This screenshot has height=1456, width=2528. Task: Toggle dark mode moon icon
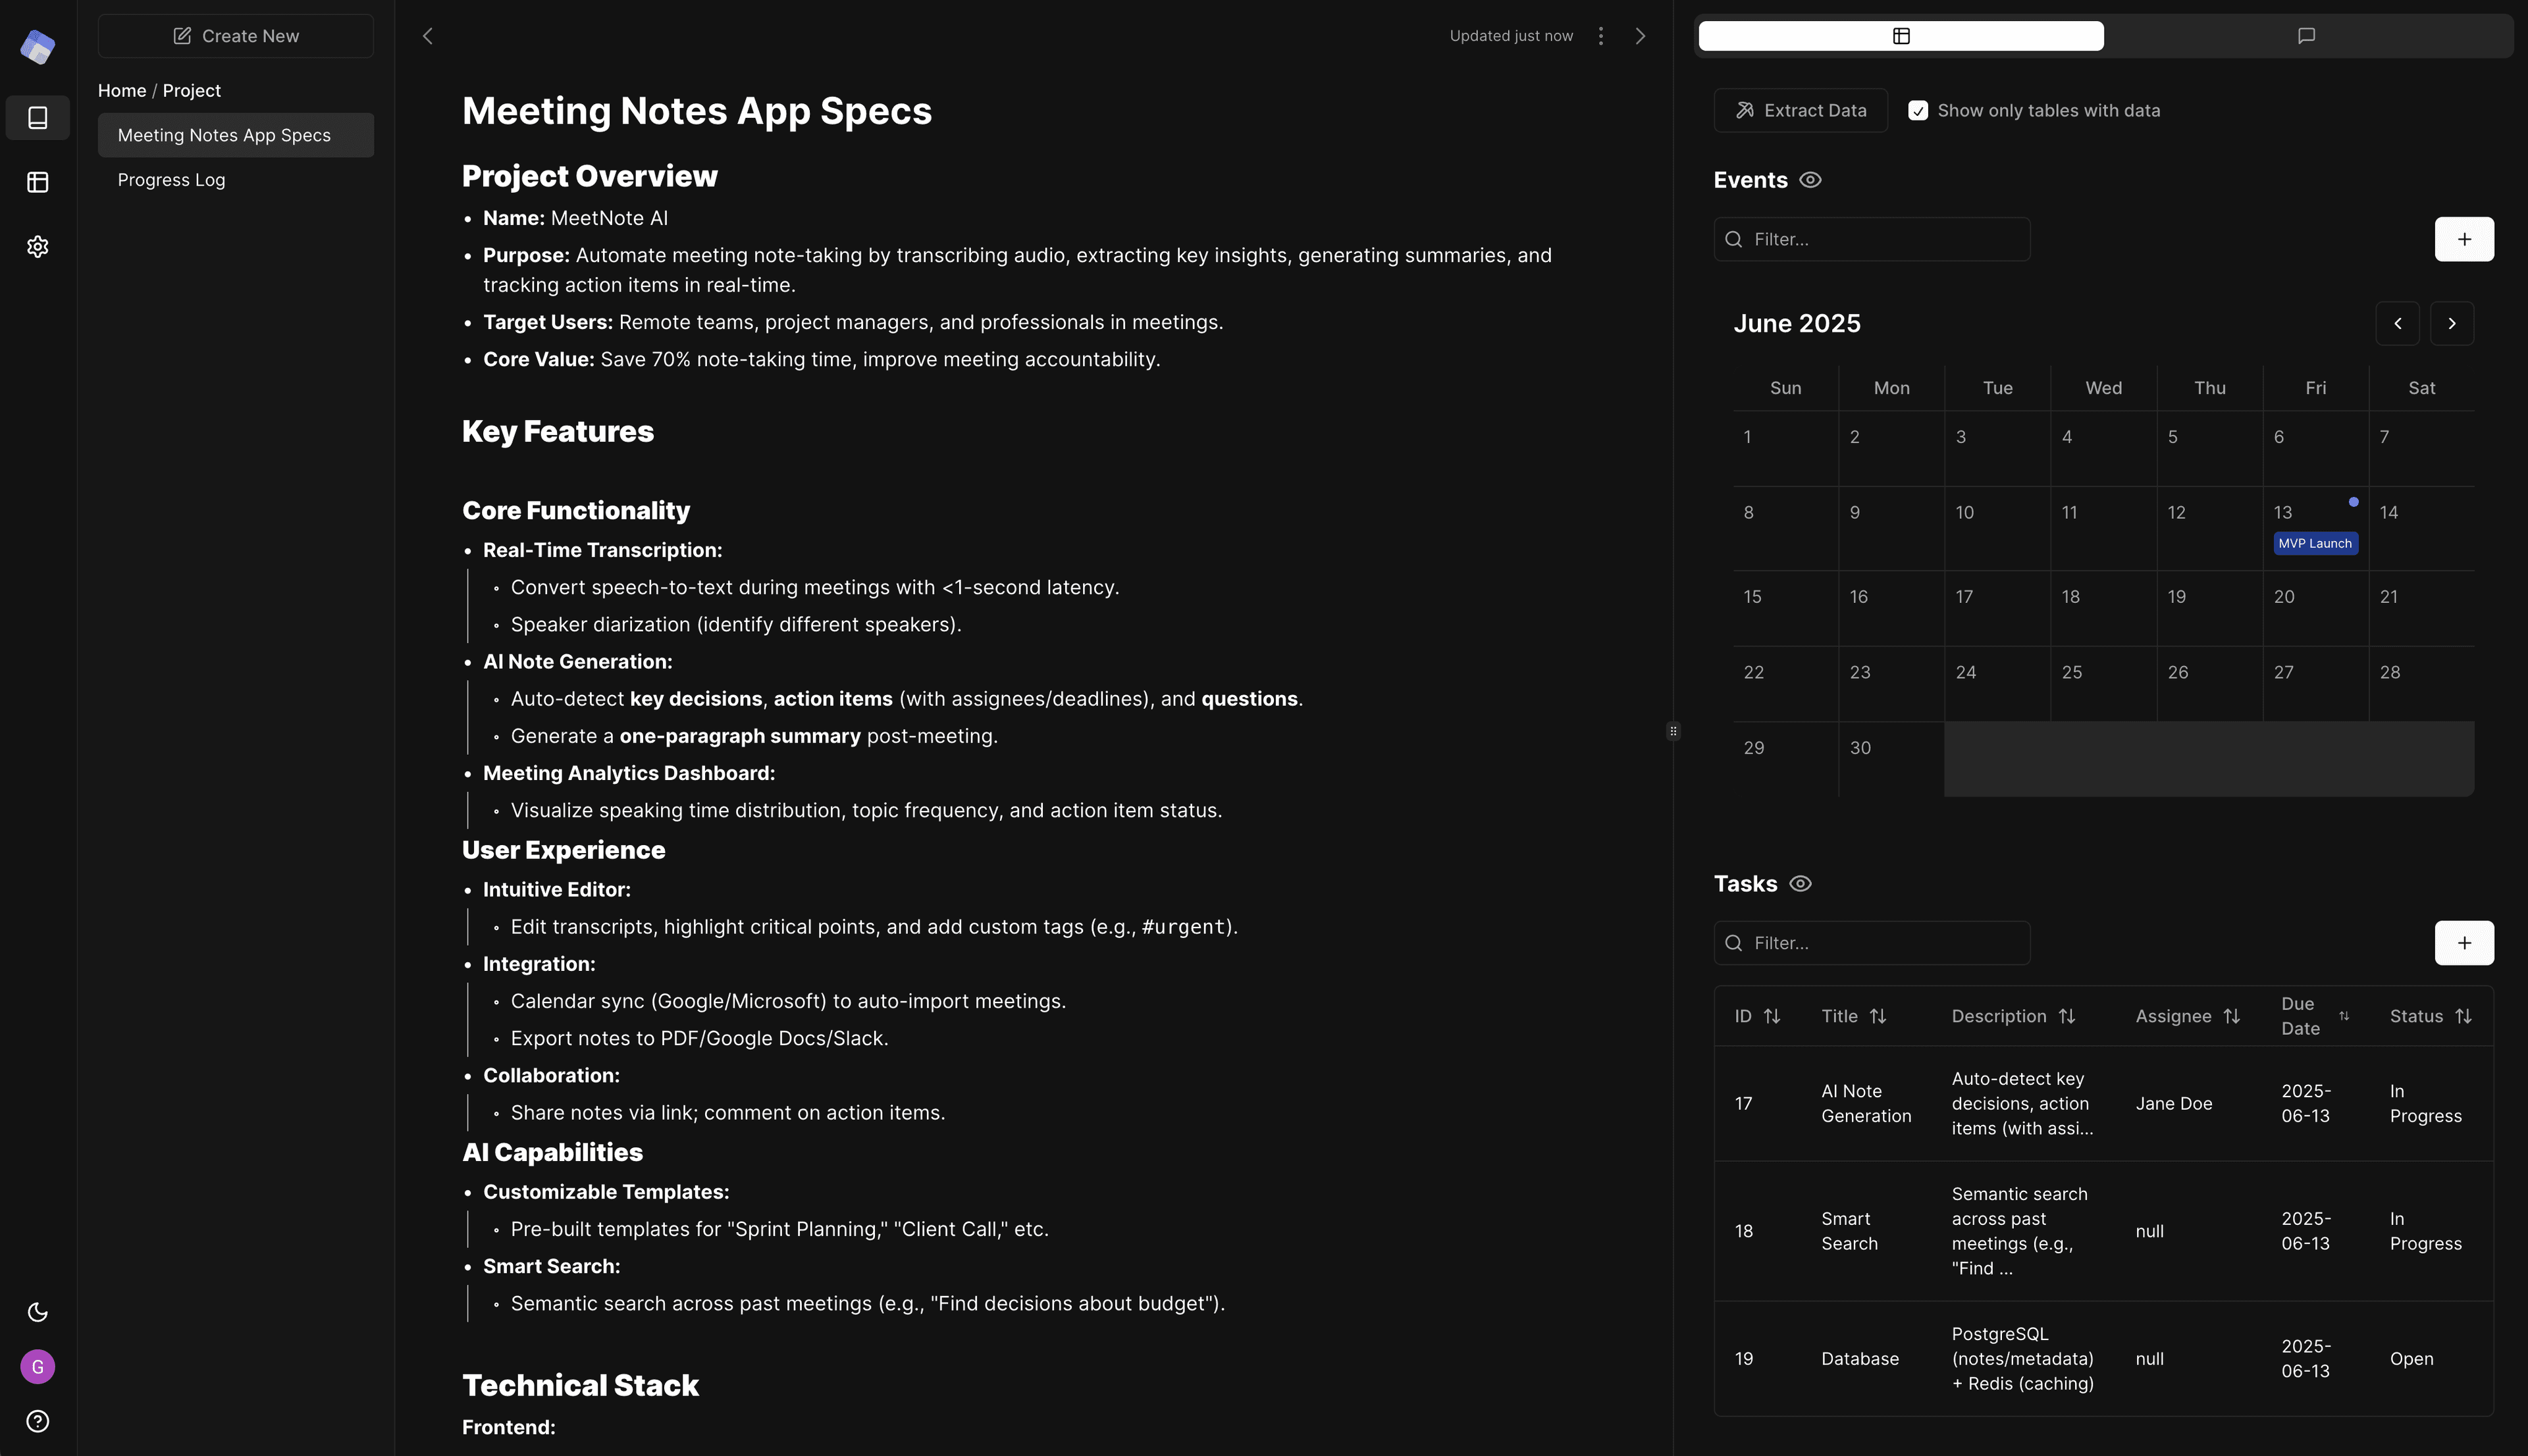coord(38,1312)
